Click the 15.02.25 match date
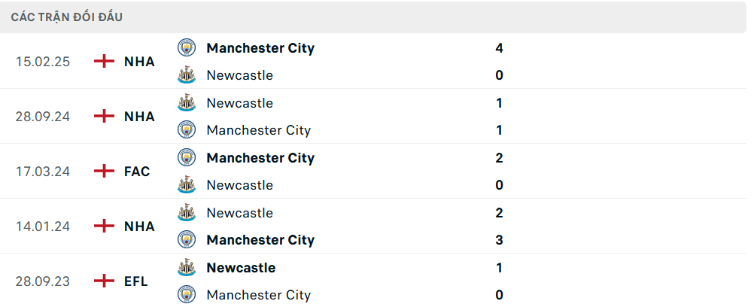Image resolution: width=754 pixels, height=307 pixels. pyautogui.click(x=43, y=62)
